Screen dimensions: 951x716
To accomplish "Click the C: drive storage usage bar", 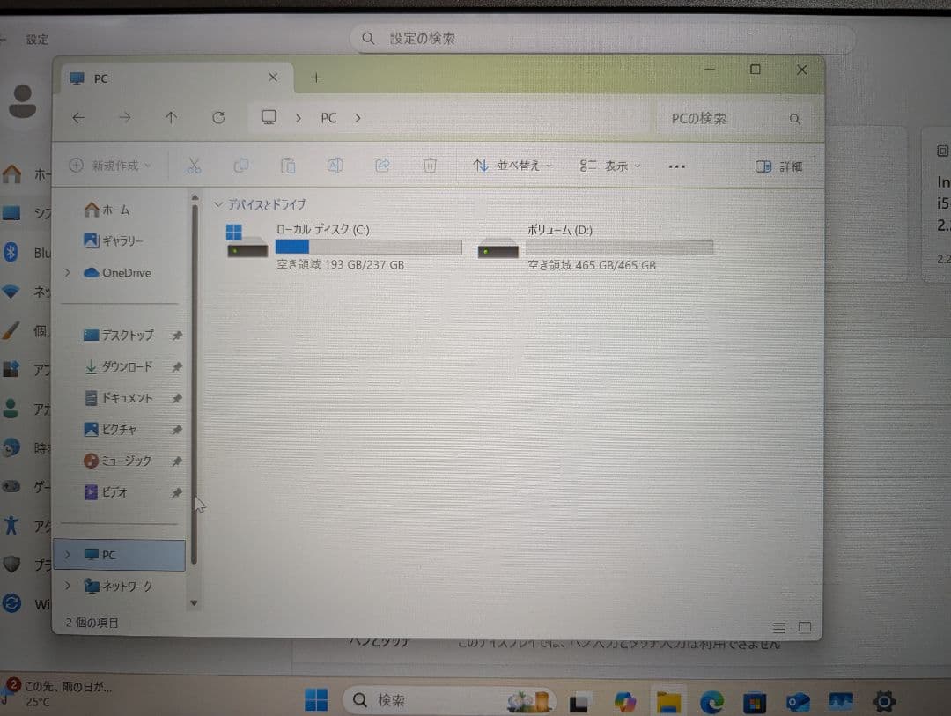I will point(368,246).
